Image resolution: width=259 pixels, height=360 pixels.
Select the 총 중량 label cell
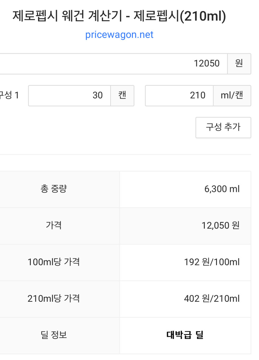coord(53,189)
